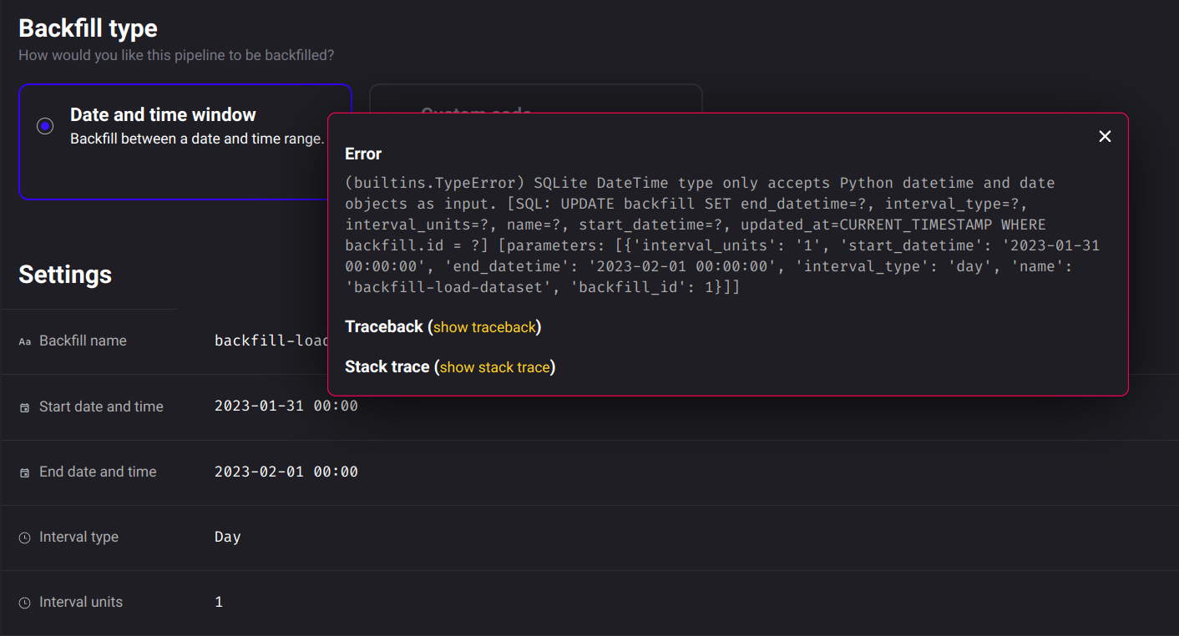Expand the End date and time picker
The image size is (1179, 636).
tap(286, 472)
